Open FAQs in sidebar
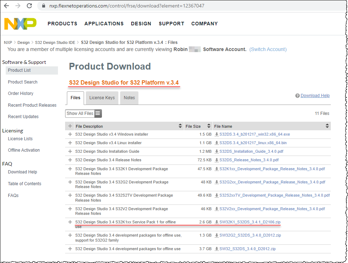Viewport: 348px width, 263px height. click(13, 196)
